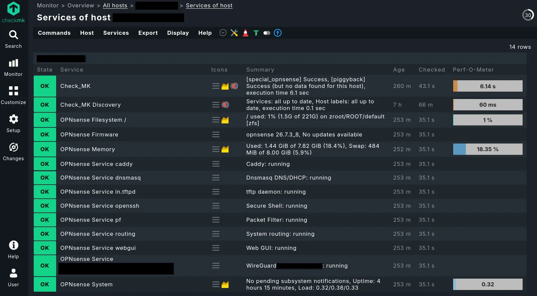Expand the hamburger menu for OPNsense Service dnsmasq
The height and width of the screenshot is (296, 537).
tap(216, 178)
